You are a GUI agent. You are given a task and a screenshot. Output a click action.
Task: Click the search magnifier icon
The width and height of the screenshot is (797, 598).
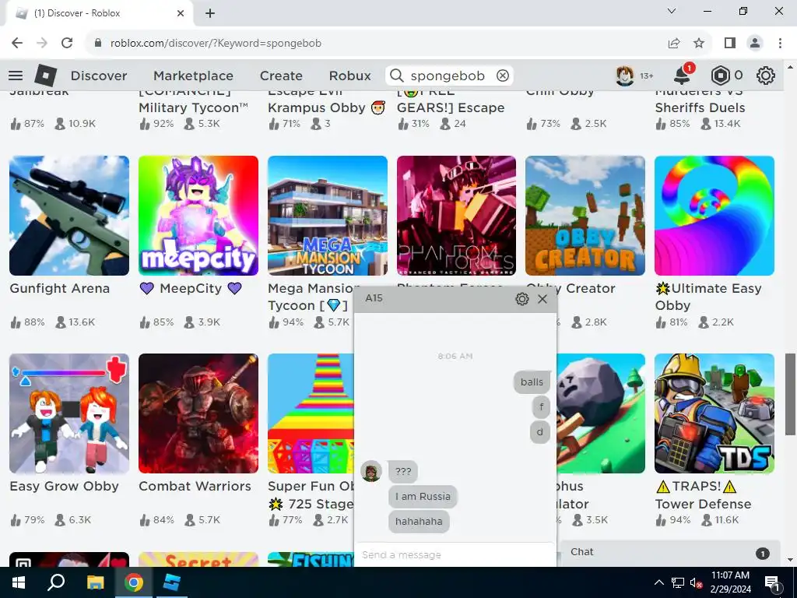coord(396,76)
